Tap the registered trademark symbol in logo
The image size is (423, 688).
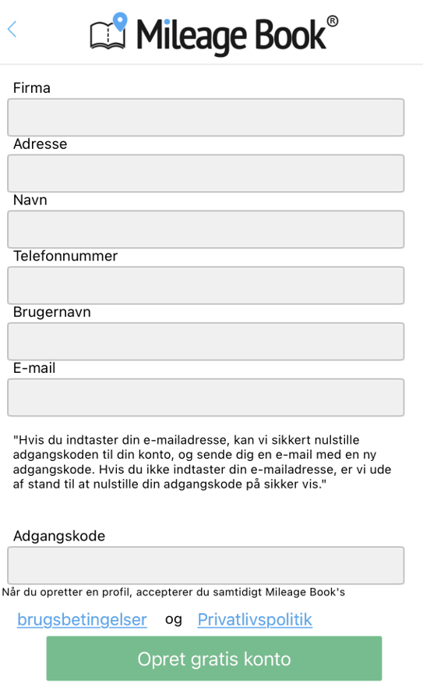click(x=333, y=20)
